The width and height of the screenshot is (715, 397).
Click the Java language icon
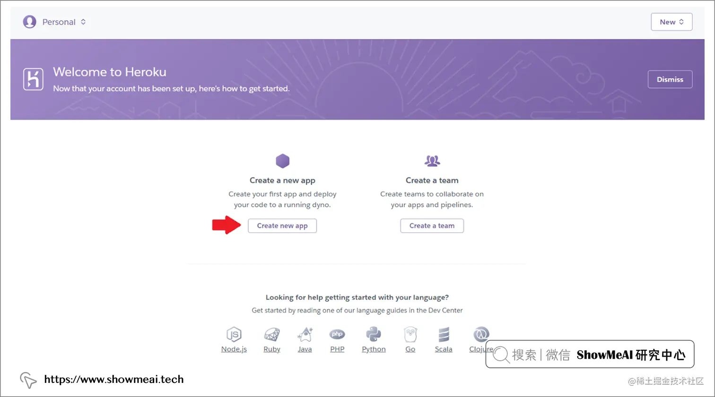pyautogui.click(x=305, y=334)
